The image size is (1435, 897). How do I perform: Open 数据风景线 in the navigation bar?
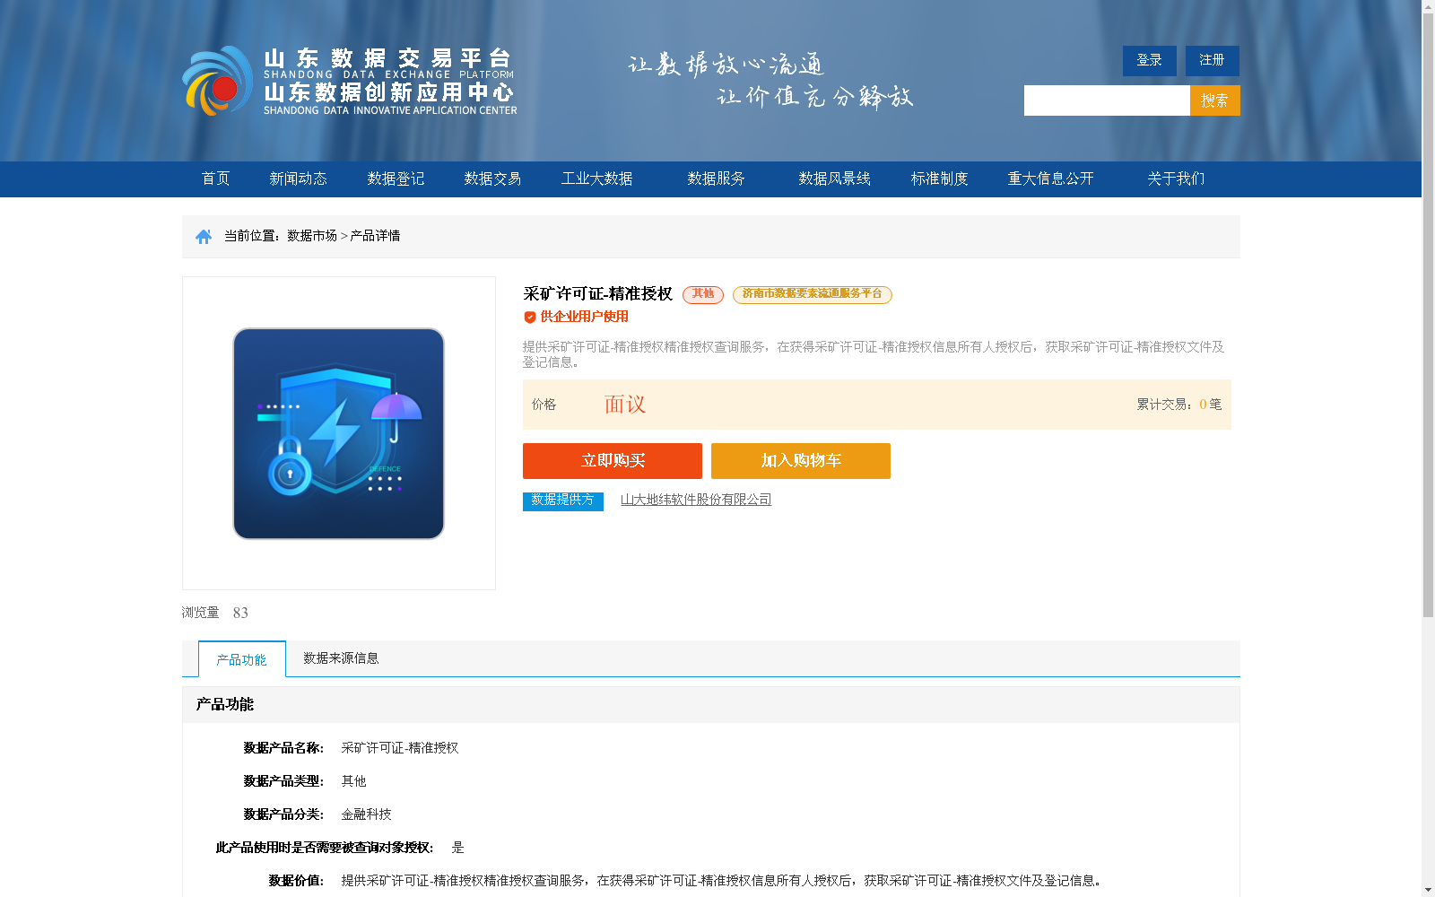(x=835, y=179)
